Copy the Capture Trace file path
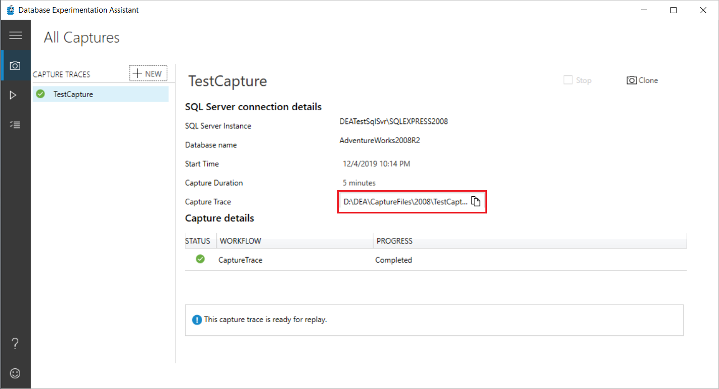 [475, 201]
